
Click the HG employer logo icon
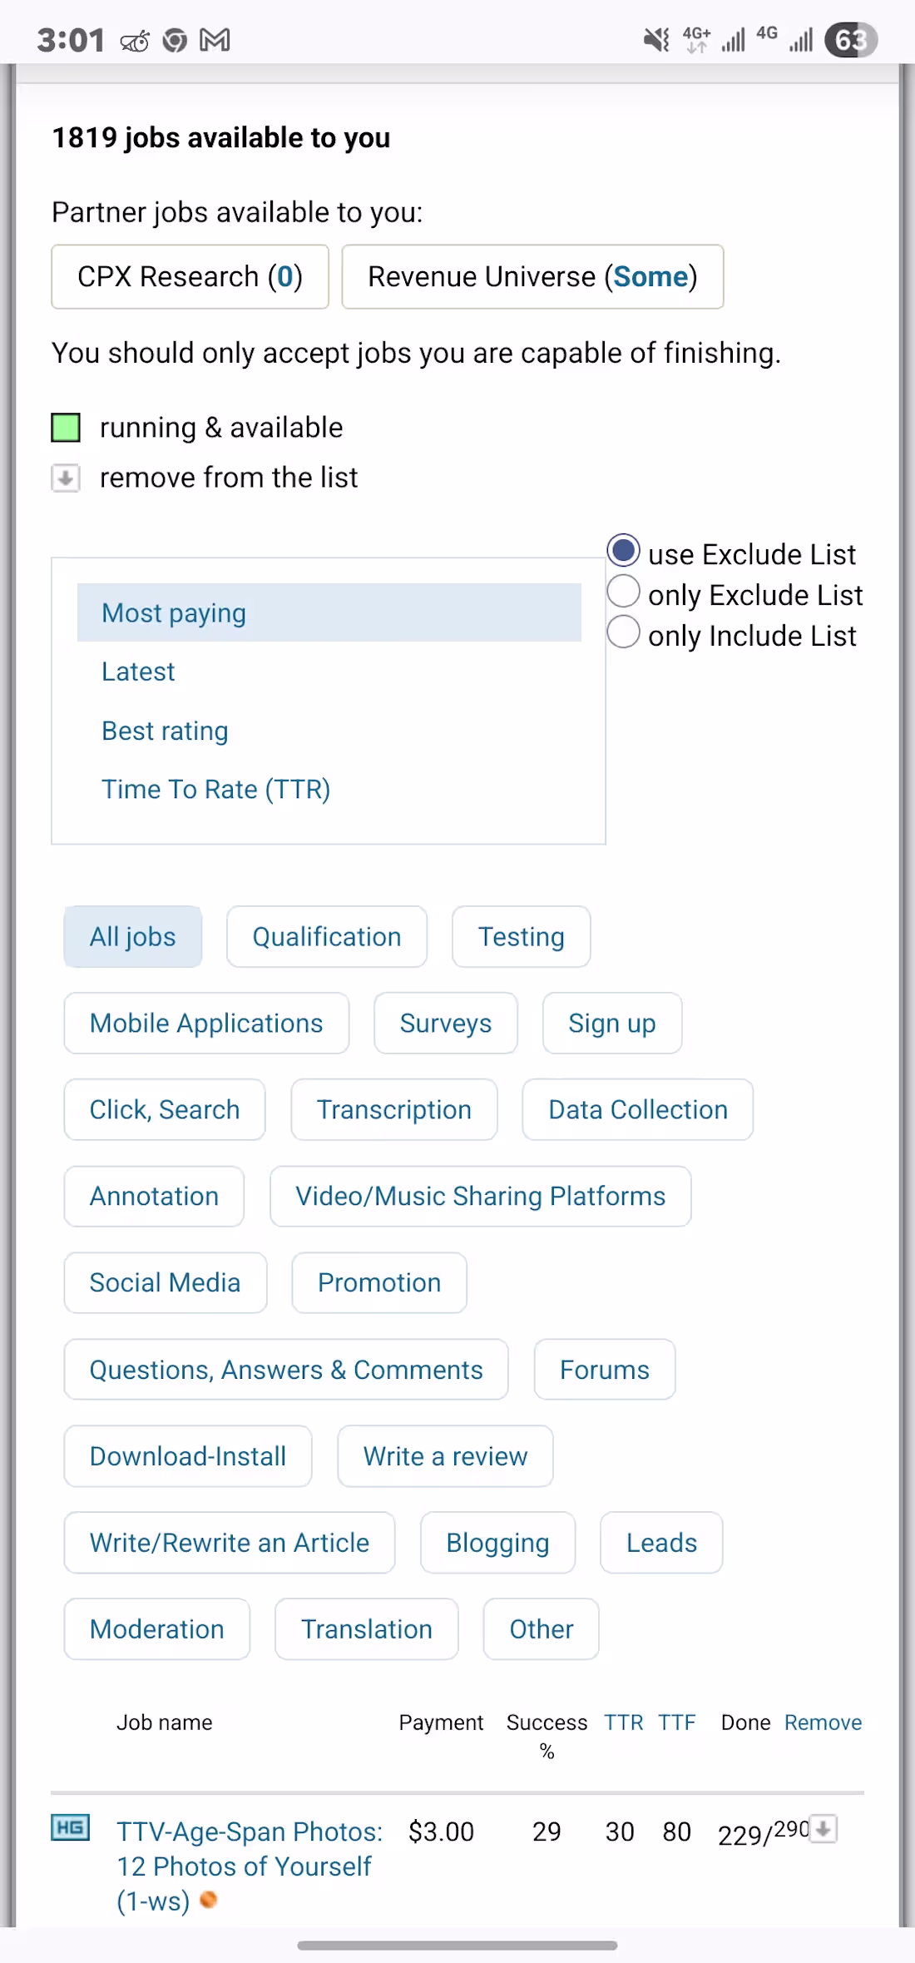click(x=70, y=1827)
